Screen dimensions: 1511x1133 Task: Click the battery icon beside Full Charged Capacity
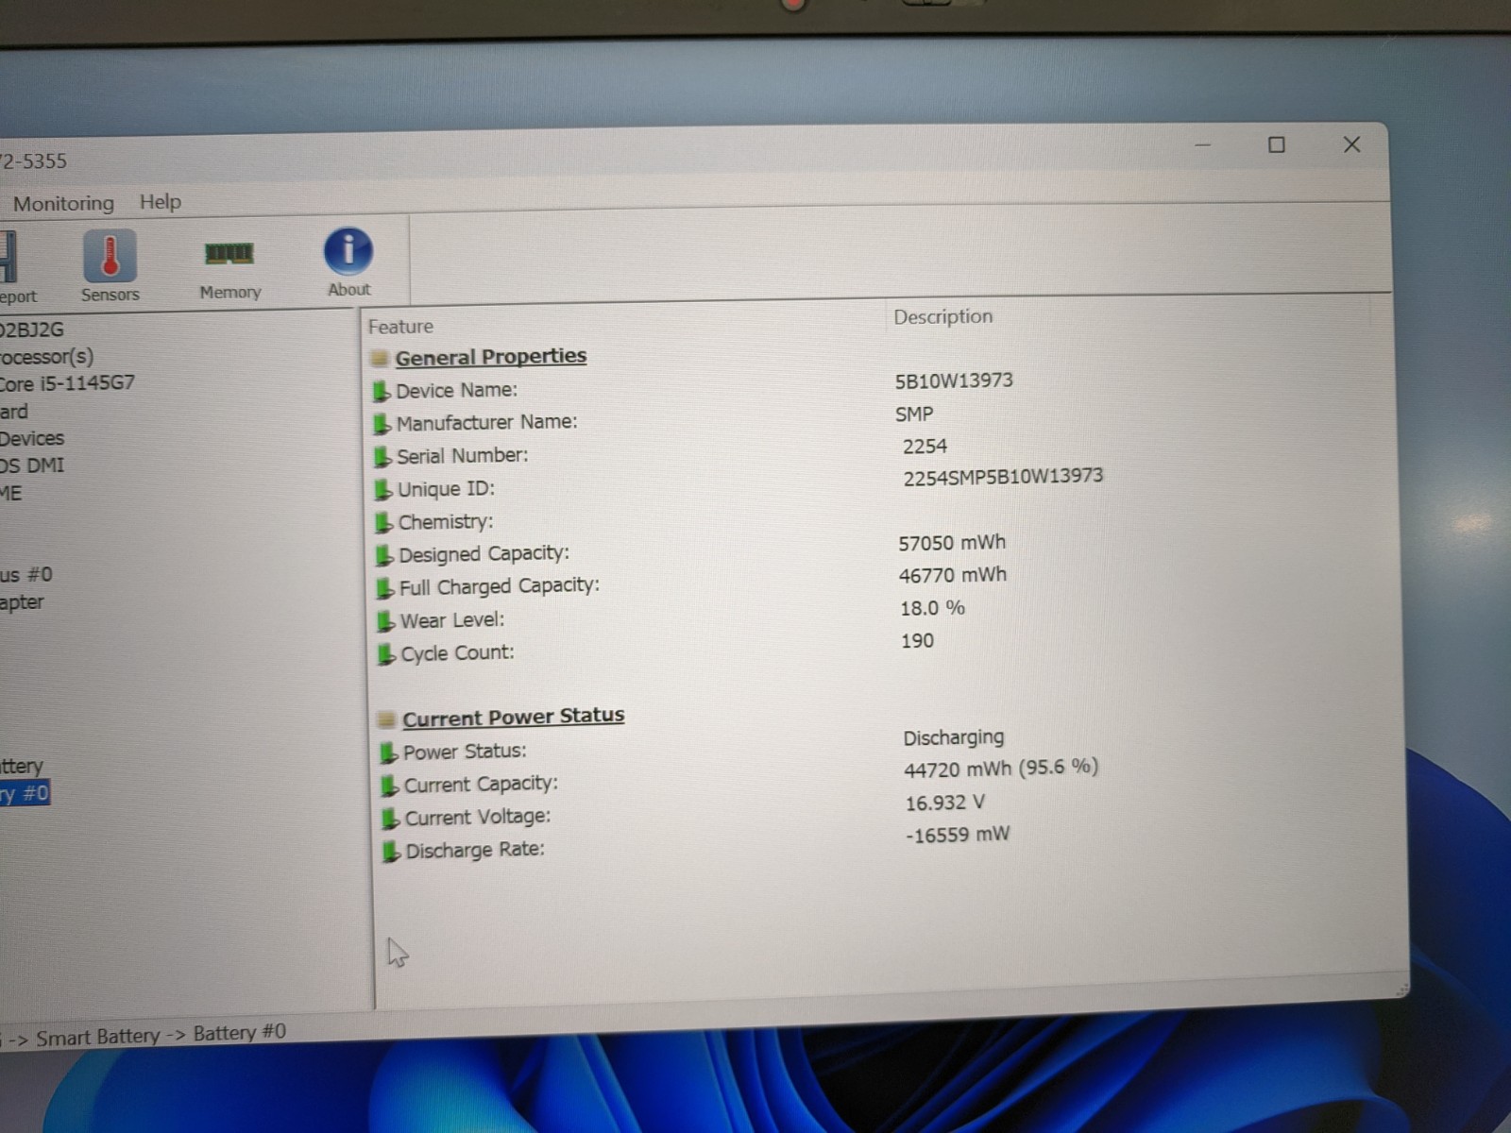tap(384, 589)
